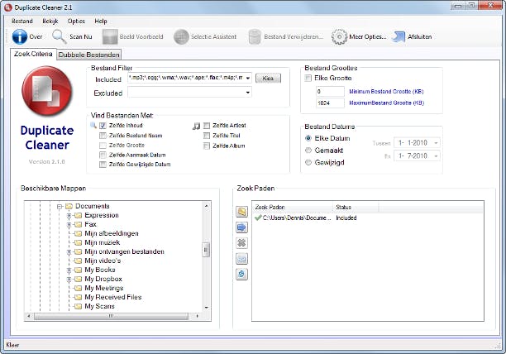Enable Zelfde Bestand Naam checkbox
Image resolution: width=506 pixels, height=354 pixels.
(x=103, y=136)
